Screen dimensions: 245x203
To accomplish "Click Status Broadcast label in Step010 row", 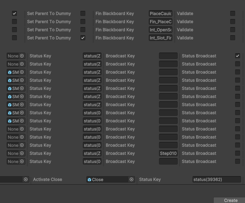I will click(199, 153).
